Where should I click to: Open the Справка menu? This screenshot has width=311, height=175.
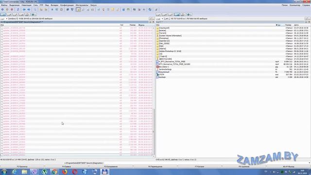click(x=306, y=5)
